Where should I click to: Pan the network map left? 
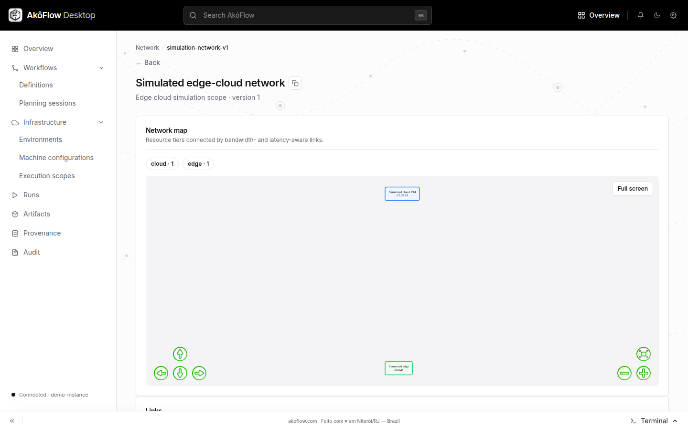tap(161, 373)
